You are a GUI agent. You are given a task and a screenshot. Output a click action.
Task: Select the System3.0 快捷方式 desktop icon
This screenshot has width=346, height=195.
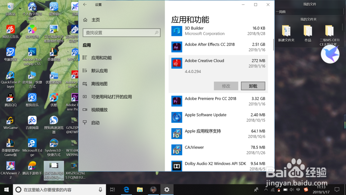pyautogui.click(x=54, y=148)
